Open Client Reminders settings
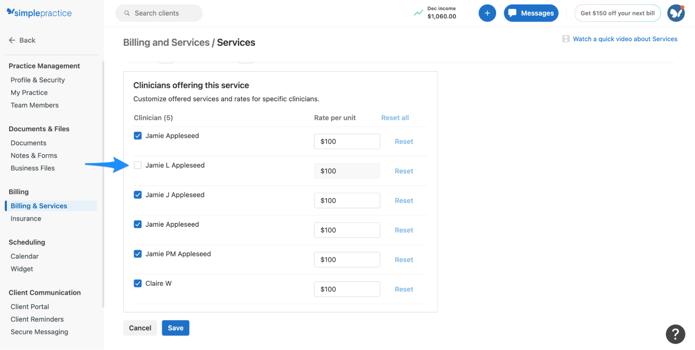The image size is (695, 350). pyautogui.click(x=37, y=319)
